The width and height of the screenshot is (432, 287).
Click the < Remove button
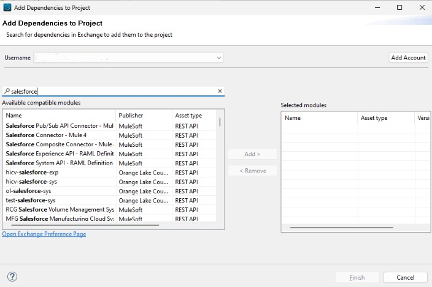click(x=252, y=171)
